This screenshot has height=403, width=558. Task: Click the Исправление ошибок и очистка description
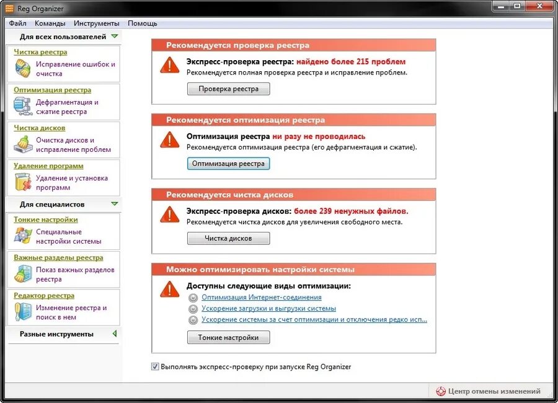pos(76,69)
